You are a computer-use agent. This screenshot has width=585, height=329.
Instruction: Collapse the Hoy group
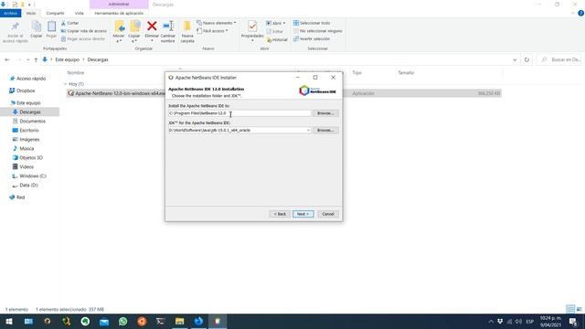pyautogui.click(x=65, y=84)
